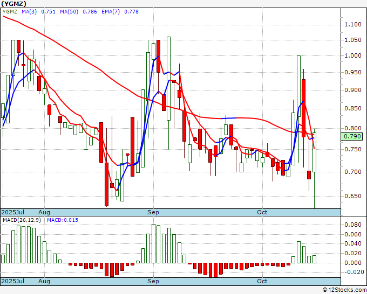Click the 0.700 price axis label
Image resolution: width=367 pixels, height=294 pixels.
[x=353, y=172]
